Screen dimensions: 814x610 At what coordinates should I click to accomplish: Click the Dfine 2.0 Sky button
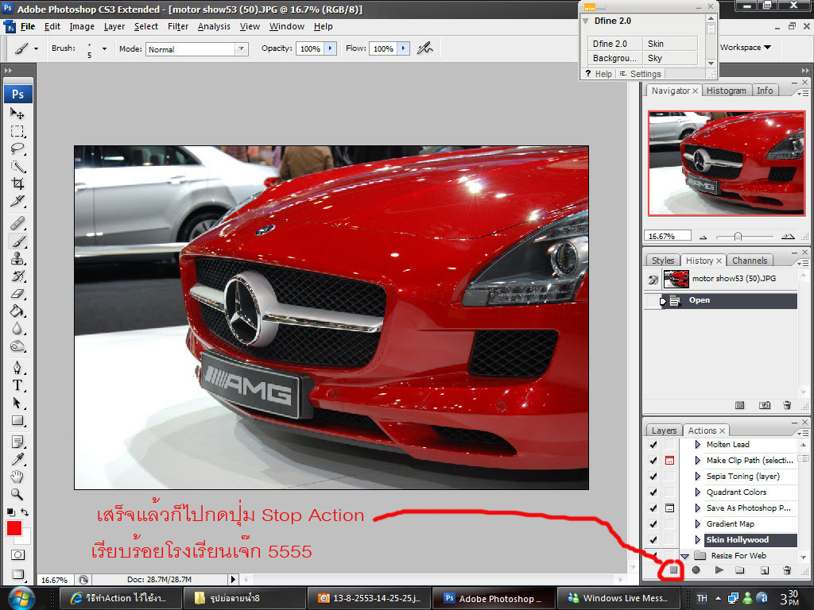(670, 58)
